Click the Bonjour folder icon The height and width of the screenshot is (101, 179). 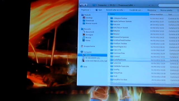(112, 34)
